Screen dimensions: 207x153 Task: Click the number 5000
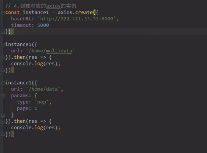43,25
